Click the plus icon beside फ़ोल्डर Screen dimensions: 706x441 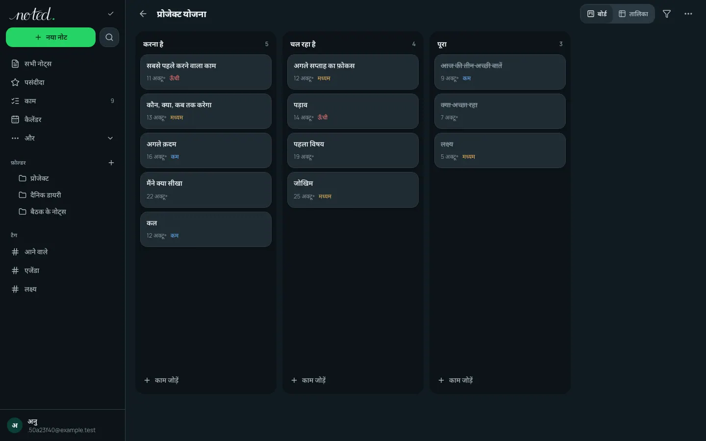[111, 163]
